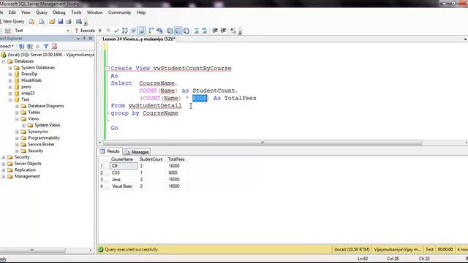Click the Query Options icon
Image resolution: width=468 pixels, height=263 pixels.
coord(133,31)
